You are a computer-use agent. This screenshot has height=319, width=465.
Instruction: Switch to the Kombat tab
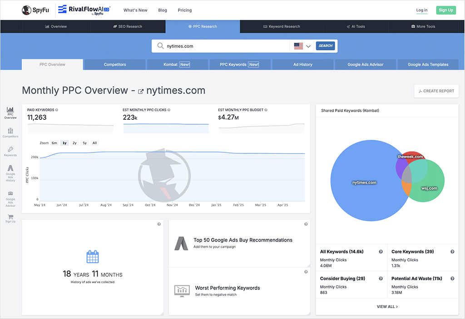pos(177,64)
